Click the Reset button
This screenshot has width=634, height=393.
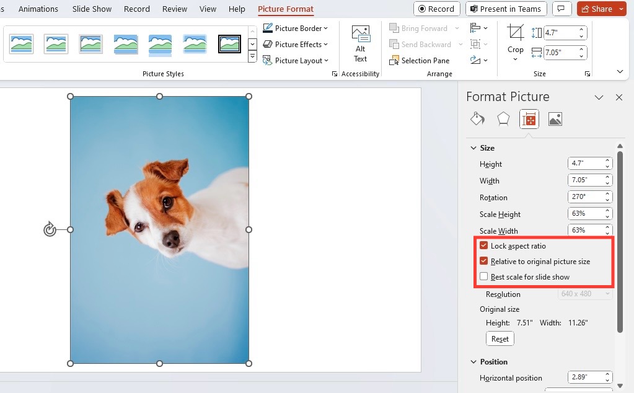500,339
